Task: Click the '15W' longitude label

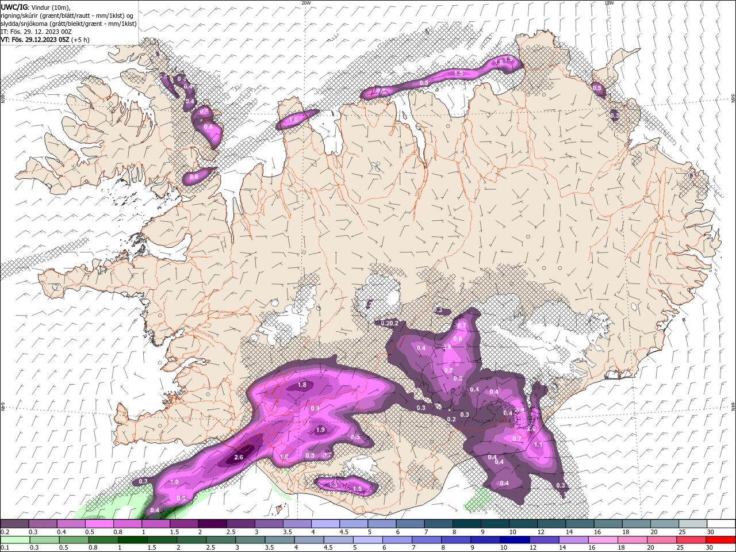Action: [609, 3]
